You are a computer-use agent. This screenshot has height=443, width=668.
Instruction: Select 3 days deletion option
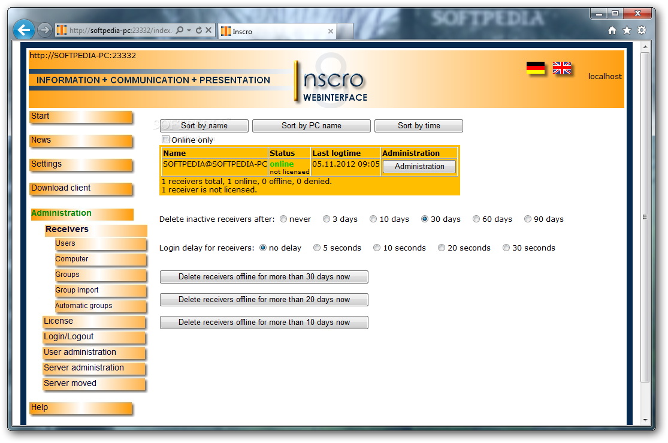(327, 219)
